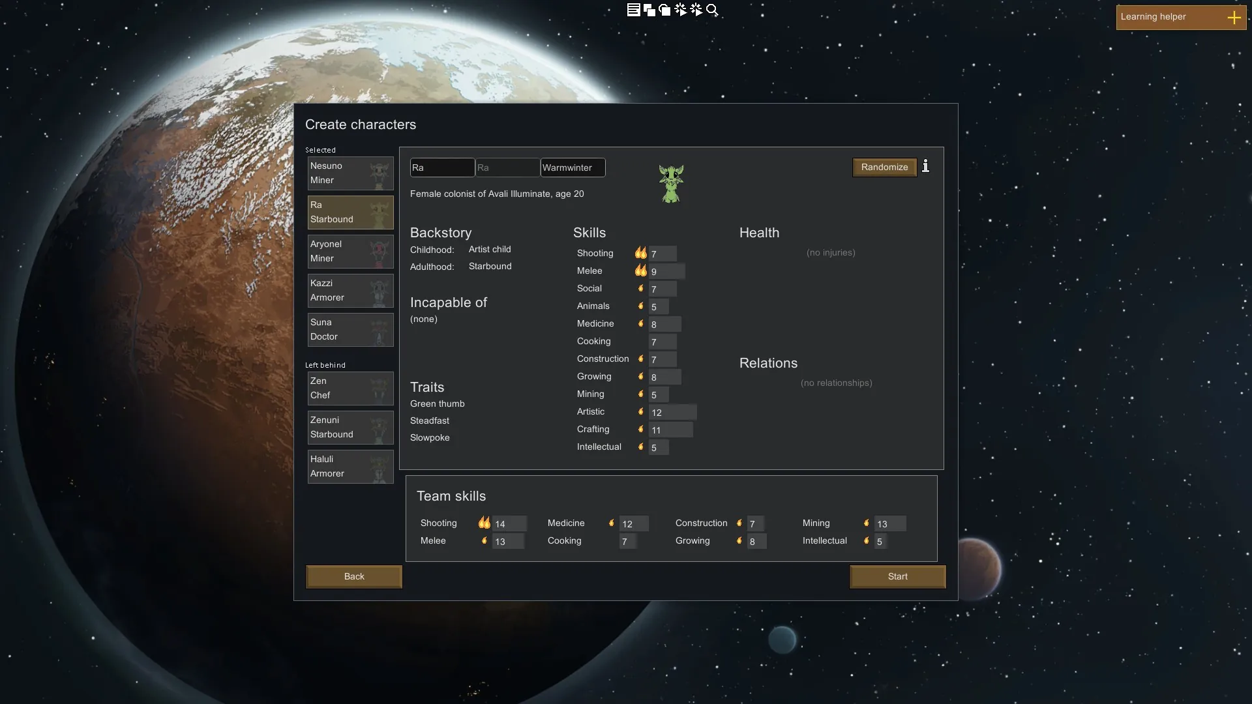
Task: Click the rotated square dev toolbar icon
Action: tap(664, 10)
